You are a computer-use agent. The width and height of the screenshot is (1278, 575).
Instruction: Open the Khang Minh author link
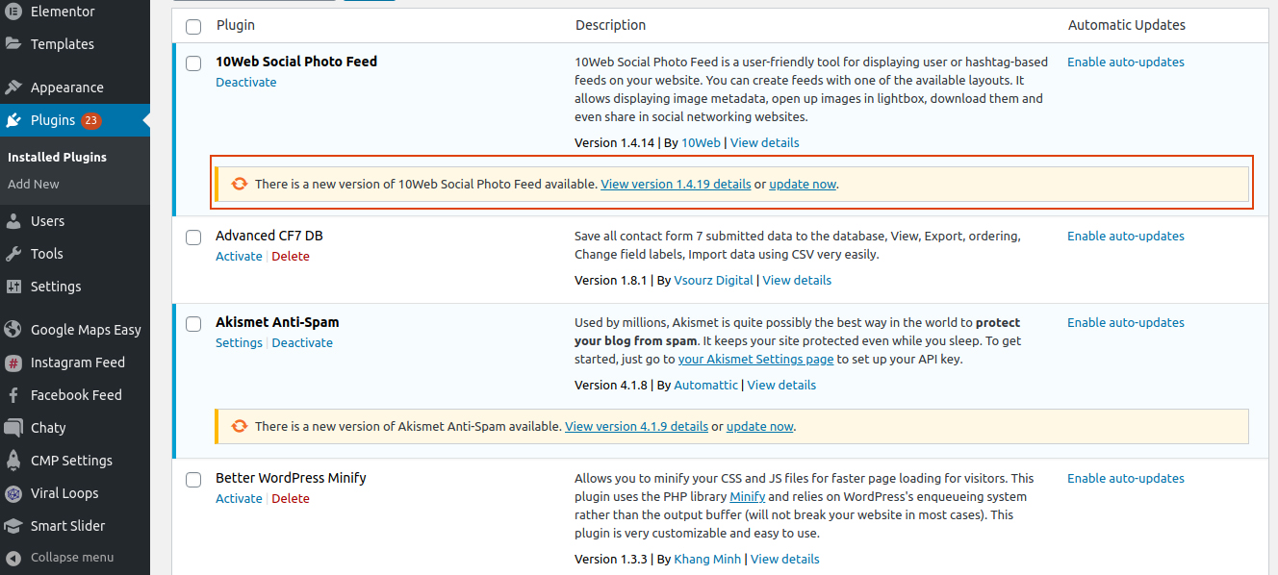coord(707,559)
